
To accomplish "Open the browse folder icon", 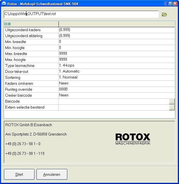I will 164,14.
